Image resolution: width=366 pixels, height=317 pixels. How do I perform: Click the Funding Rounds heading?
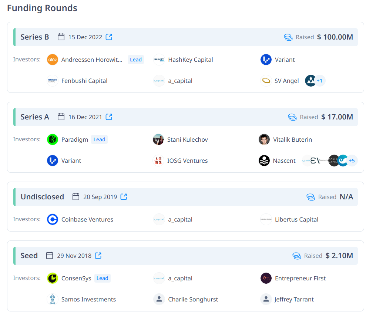click(42, 8)
